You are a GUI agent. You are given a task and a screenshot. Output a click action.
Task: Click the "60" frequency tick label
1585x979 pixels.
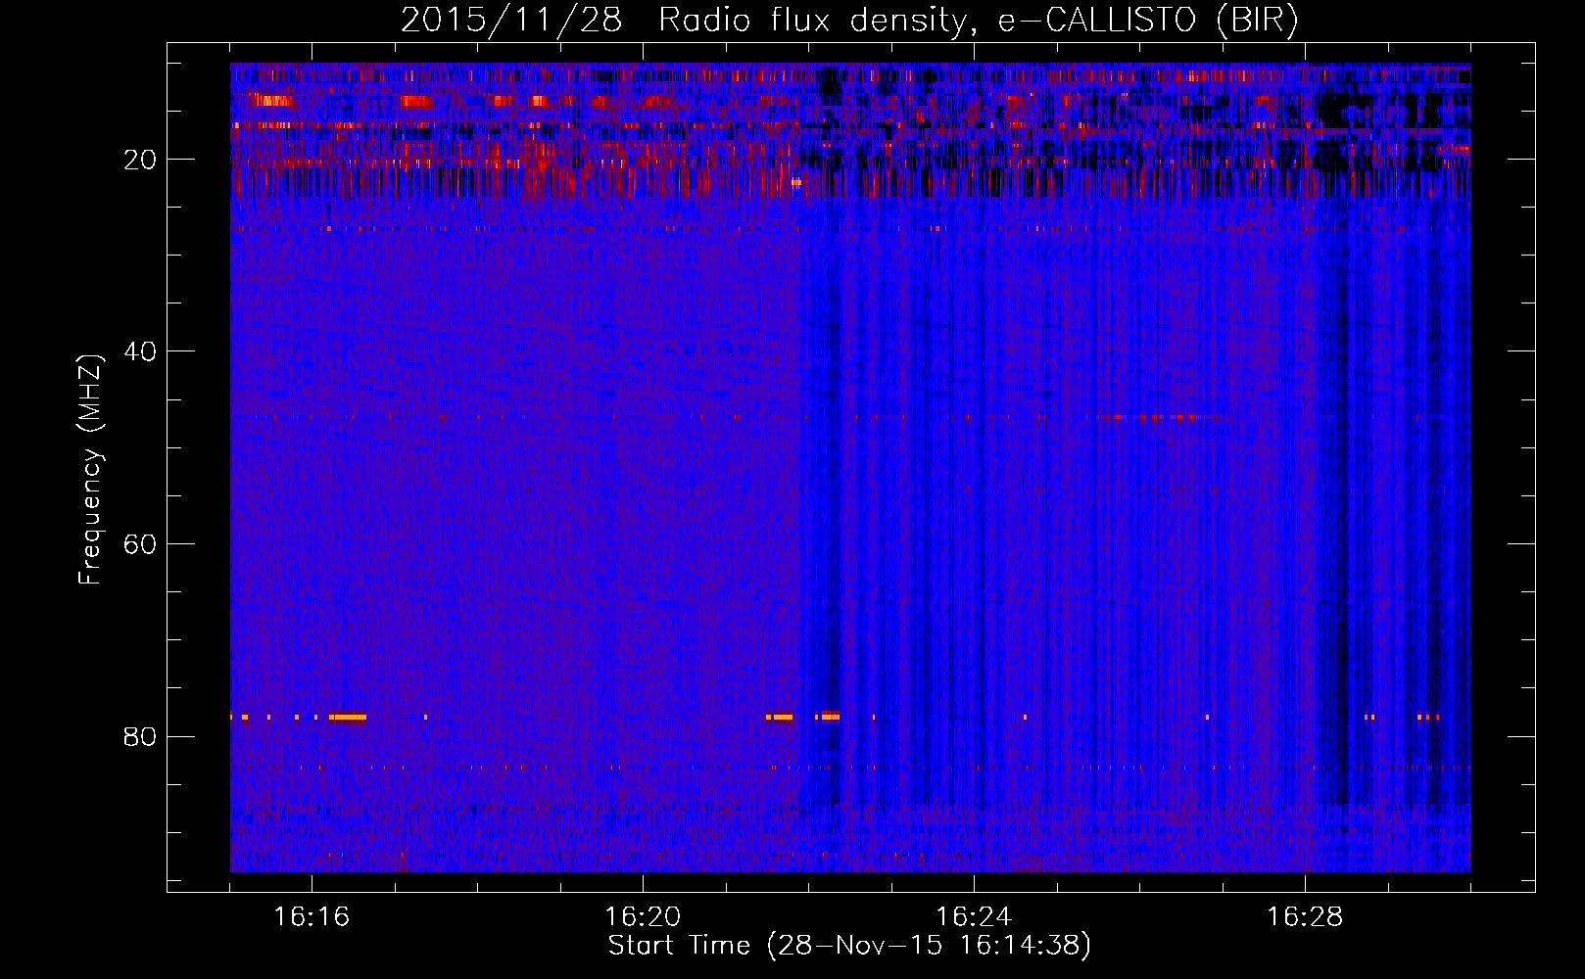(140, 544)
